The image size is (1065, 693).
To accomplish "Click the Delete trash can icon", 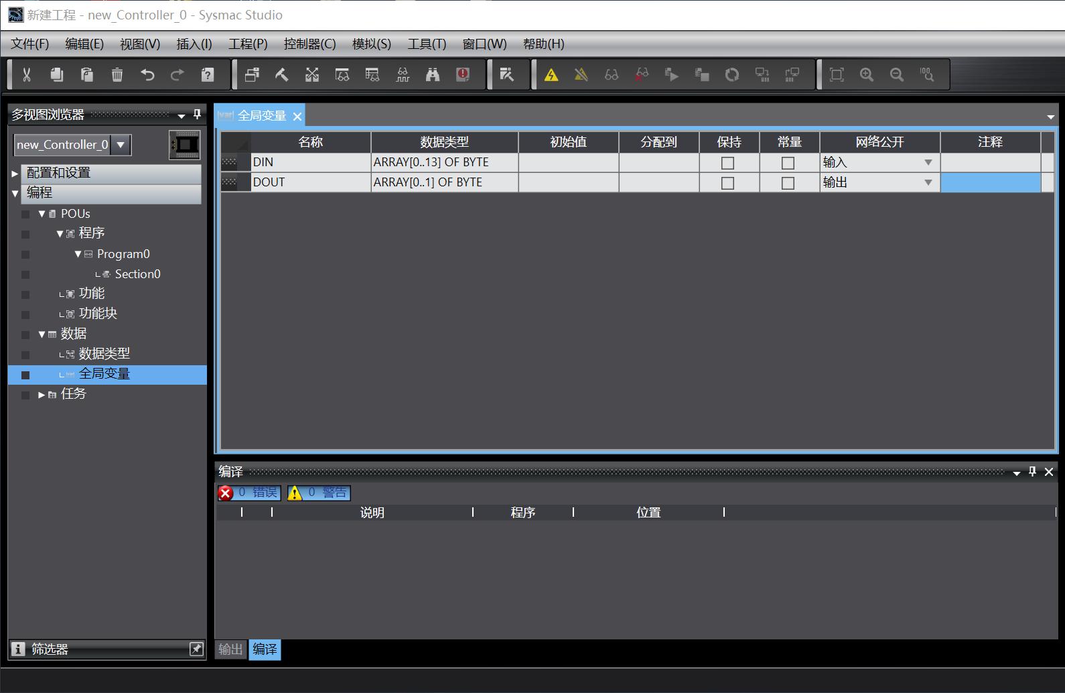I will [x=117, y=74].
